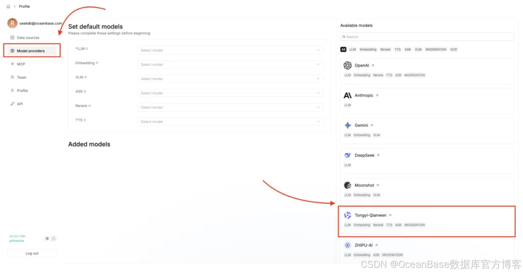Switch to dark theme moon toggle
Screen dimensions: 523x273
[x=54, y=238]
